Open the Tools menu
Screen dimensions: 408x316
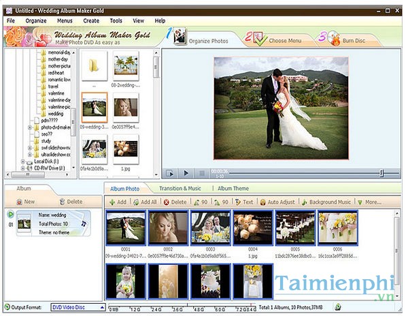coord(116,20)
